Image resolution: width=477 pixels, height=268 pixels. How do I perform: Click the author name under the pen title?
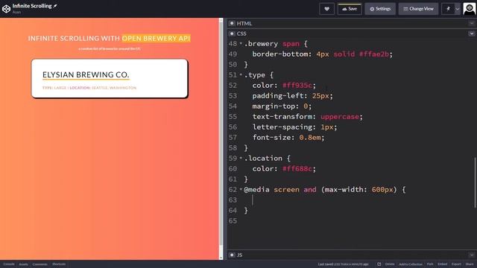pyautogui.click(x=16, y=12)
